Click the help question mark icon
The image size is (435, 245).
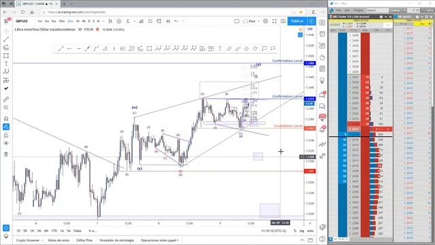click(x=322, y=239)
